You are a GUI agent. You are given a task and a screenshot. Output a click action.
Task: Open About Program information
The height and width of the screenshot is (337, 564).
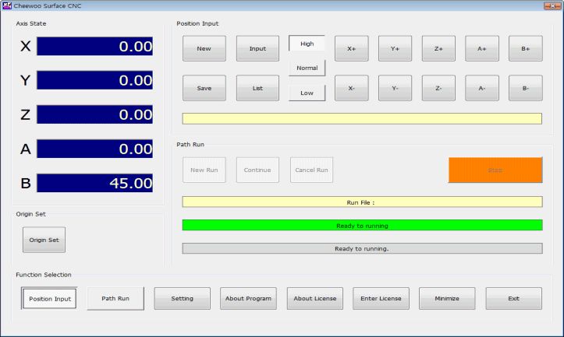pyautogui.click(x=248, y=298)
